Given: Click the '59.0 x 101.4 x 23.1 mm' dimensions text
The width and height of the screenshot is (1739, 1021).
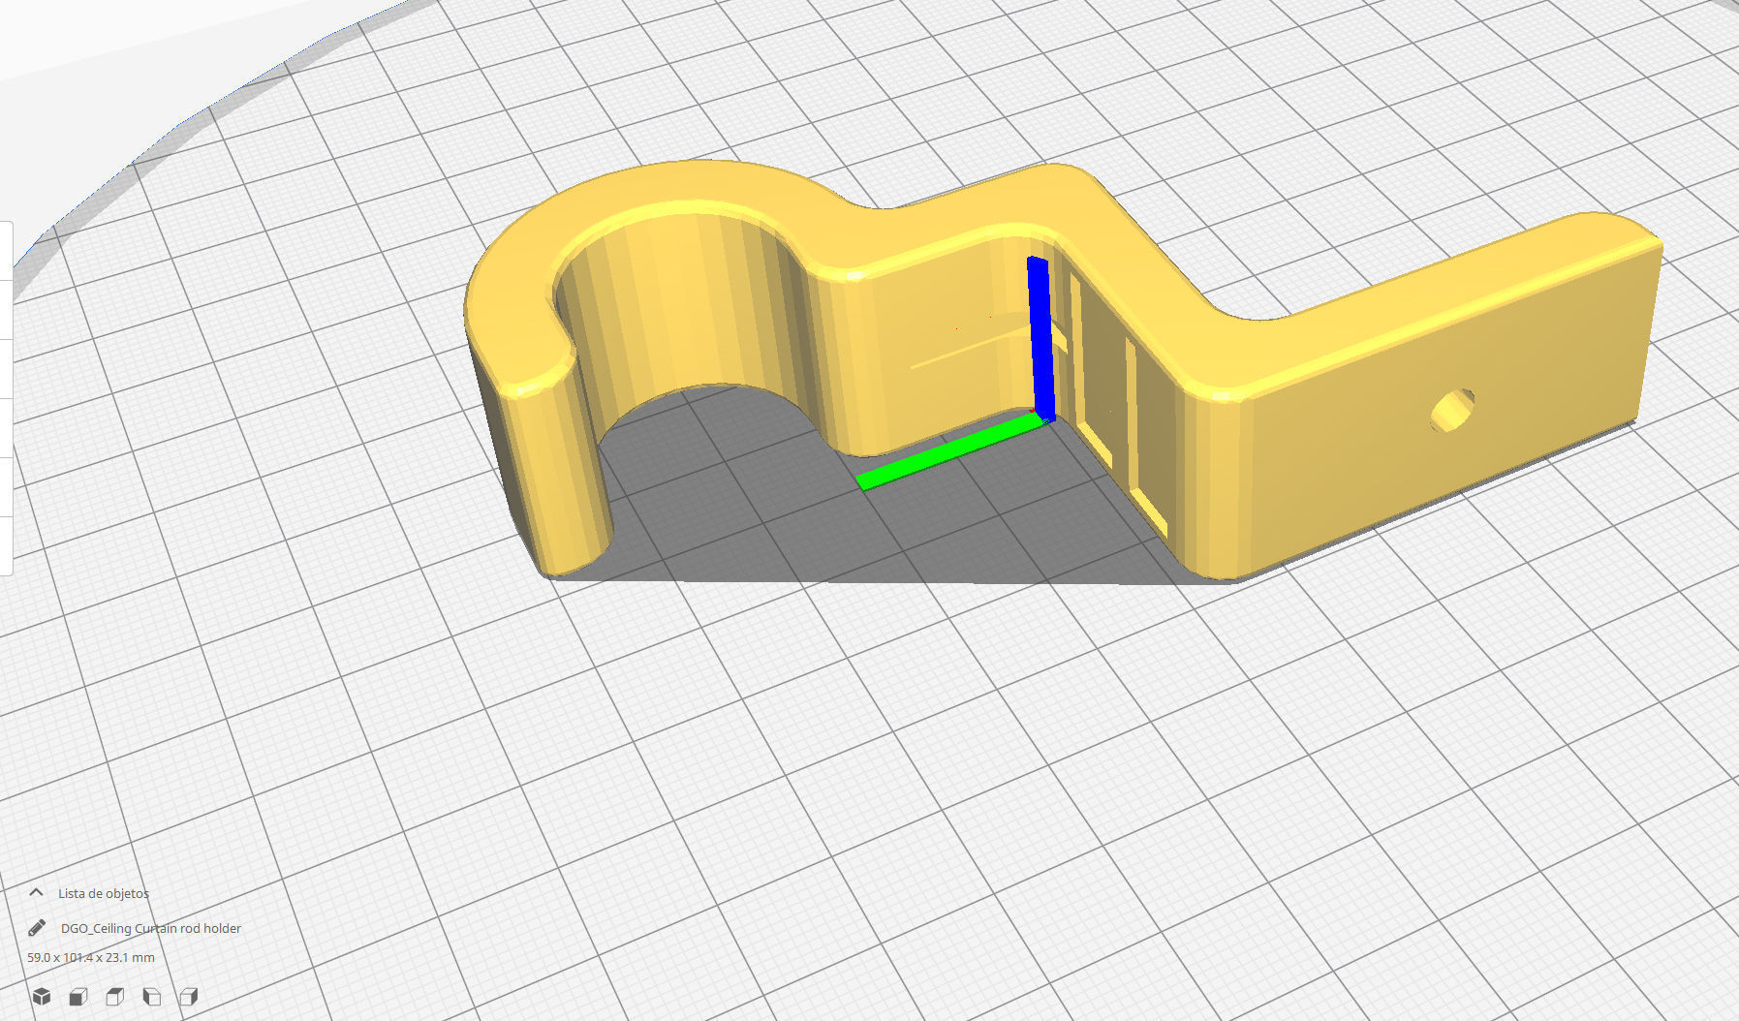Looking at the screenshot, I should tap(91, 957).
